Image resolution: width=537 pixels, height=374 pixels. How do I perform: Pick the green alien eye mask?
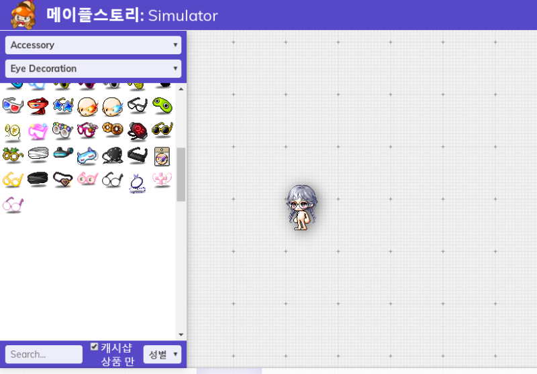coord(162,106)
